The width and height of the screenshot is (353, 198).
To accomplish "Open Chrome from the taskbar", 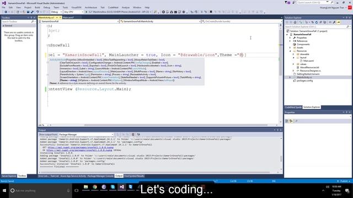I will 95,187.
